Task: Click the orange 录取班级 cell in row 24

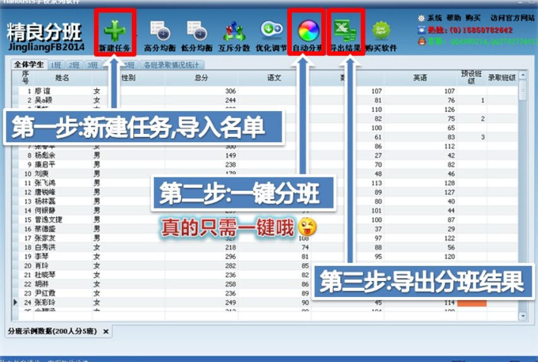Action: tap(472, 303)
